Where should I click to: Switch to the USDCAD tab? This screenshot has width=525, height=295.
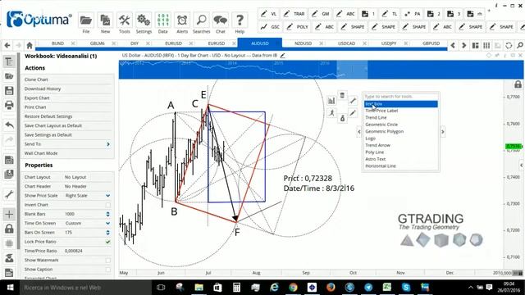click(346, 43)
